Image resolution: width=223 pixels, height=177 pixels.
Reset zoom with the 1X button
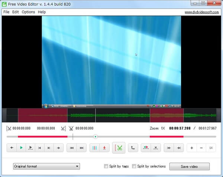(211, 148)
